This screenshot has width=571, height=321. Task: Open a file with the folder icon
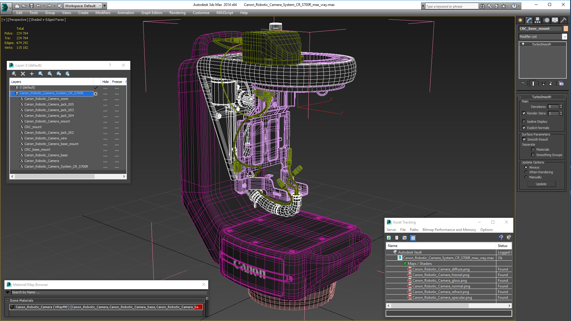[x=24, y=6]
